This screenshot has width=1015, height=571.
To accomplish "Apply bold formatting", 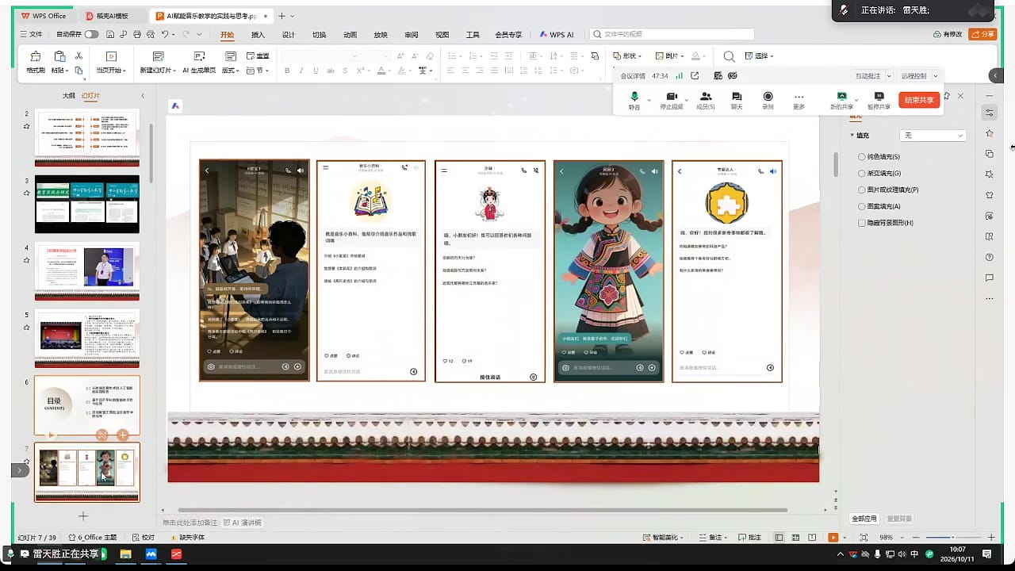I will click(287, 71).
